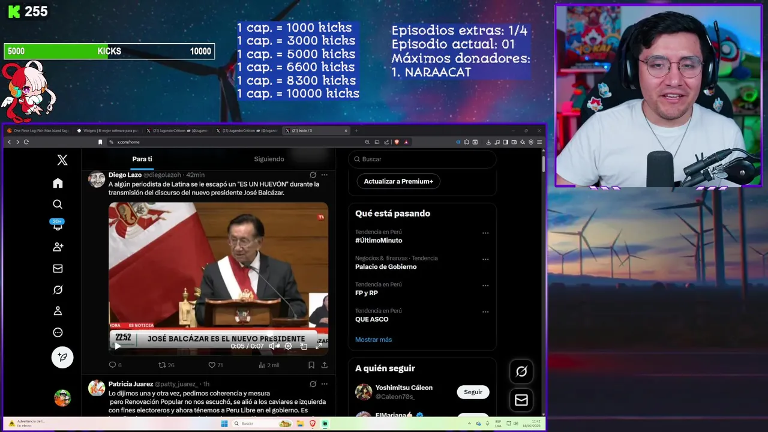Enter fullscreen on the video
Screen dimensions: 768x432
319,346
